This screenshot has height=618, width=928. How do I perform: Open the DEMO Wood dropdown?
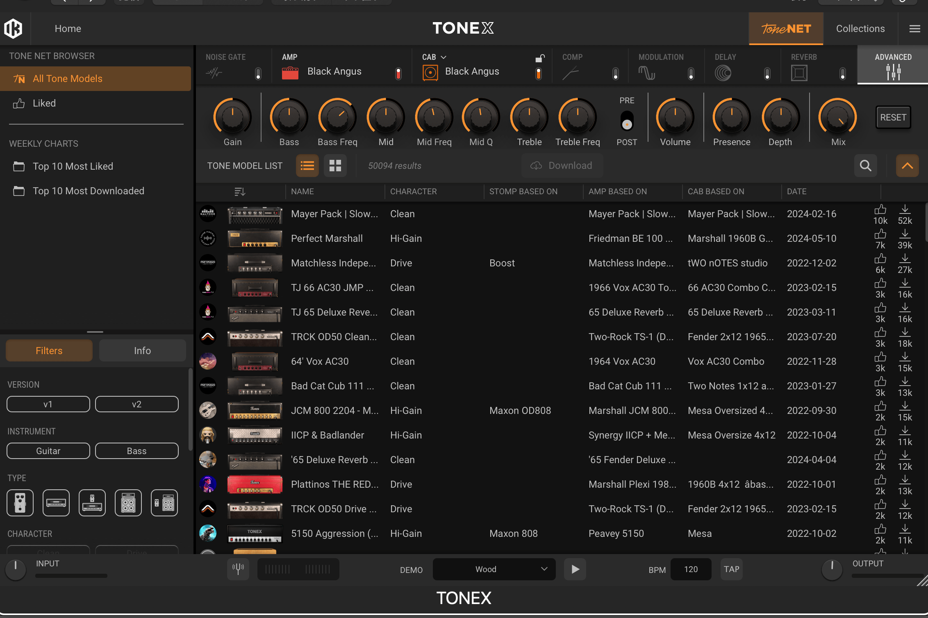click(x=494, y=569)
